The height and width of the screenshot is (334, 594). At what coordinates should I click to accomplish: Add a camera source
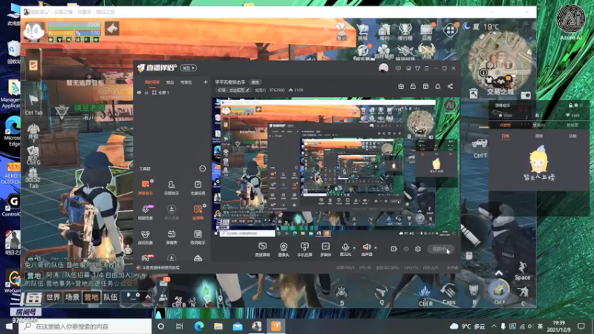pos(284,249)
